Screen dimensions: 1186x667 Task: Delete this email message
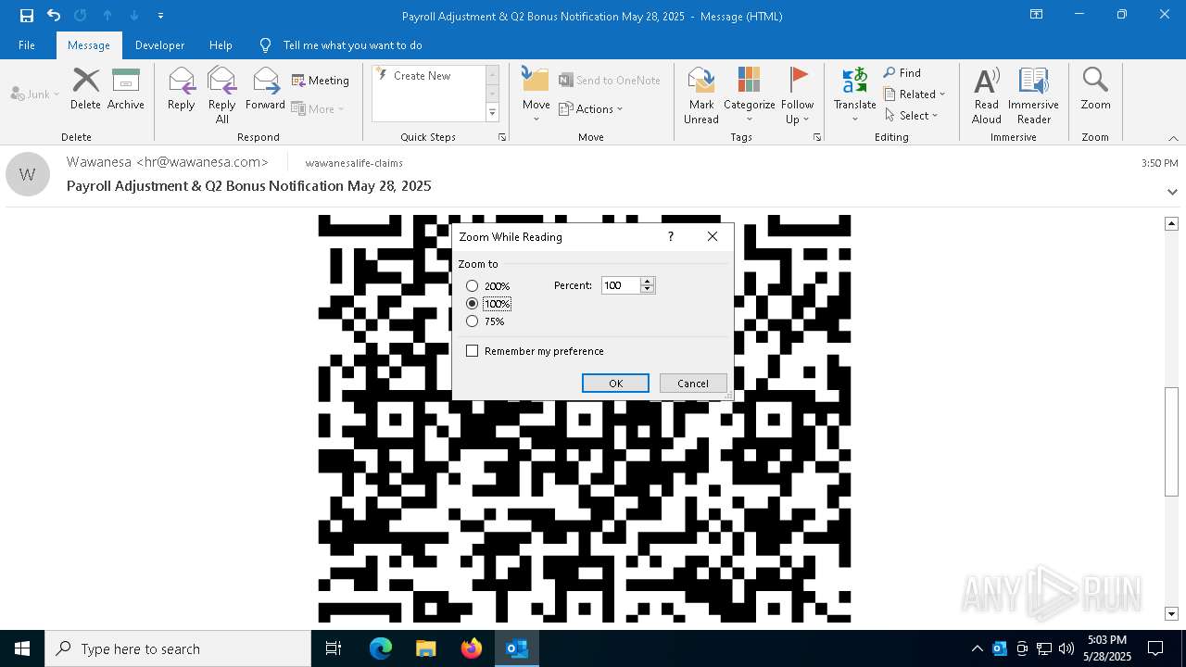coord(85,90)
